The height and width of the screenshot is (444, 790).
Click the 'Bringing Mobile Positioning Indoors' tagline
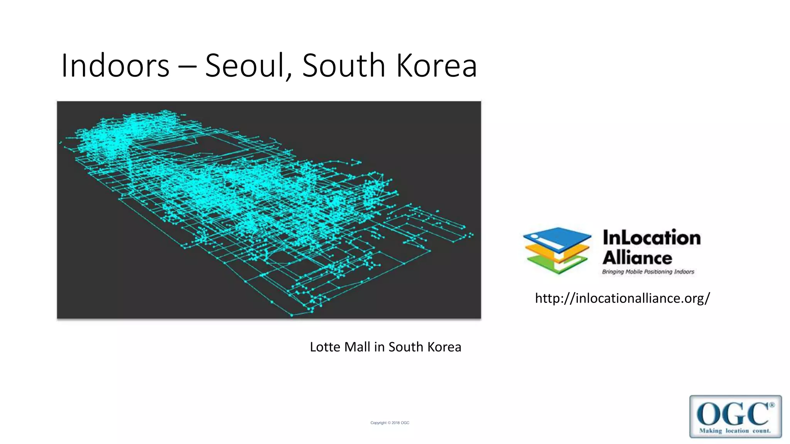648,272
